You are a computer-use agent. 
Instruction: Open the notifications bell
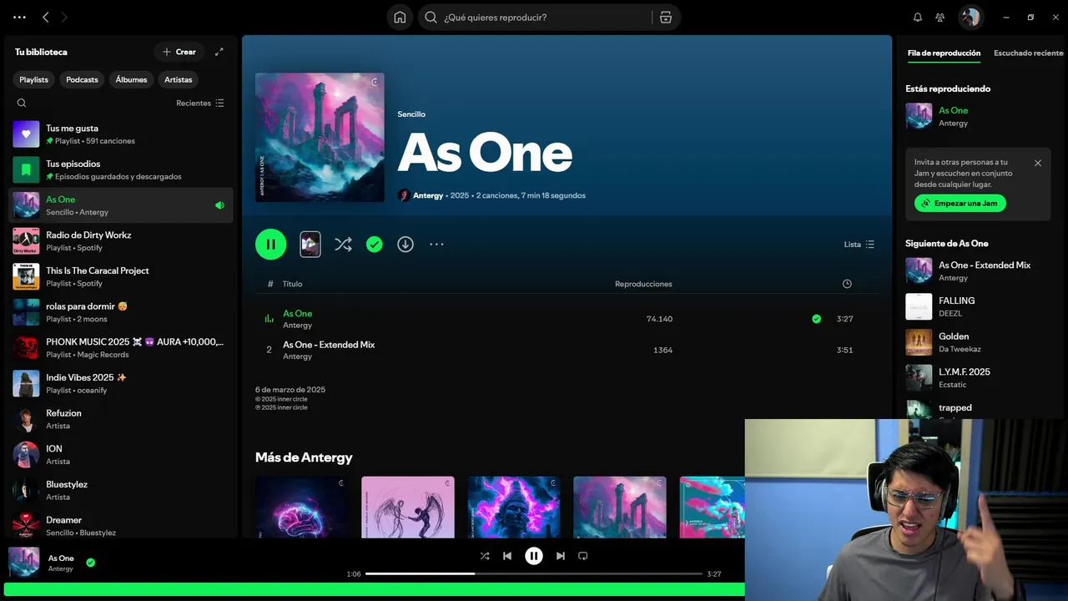click(x=918, y=17)
